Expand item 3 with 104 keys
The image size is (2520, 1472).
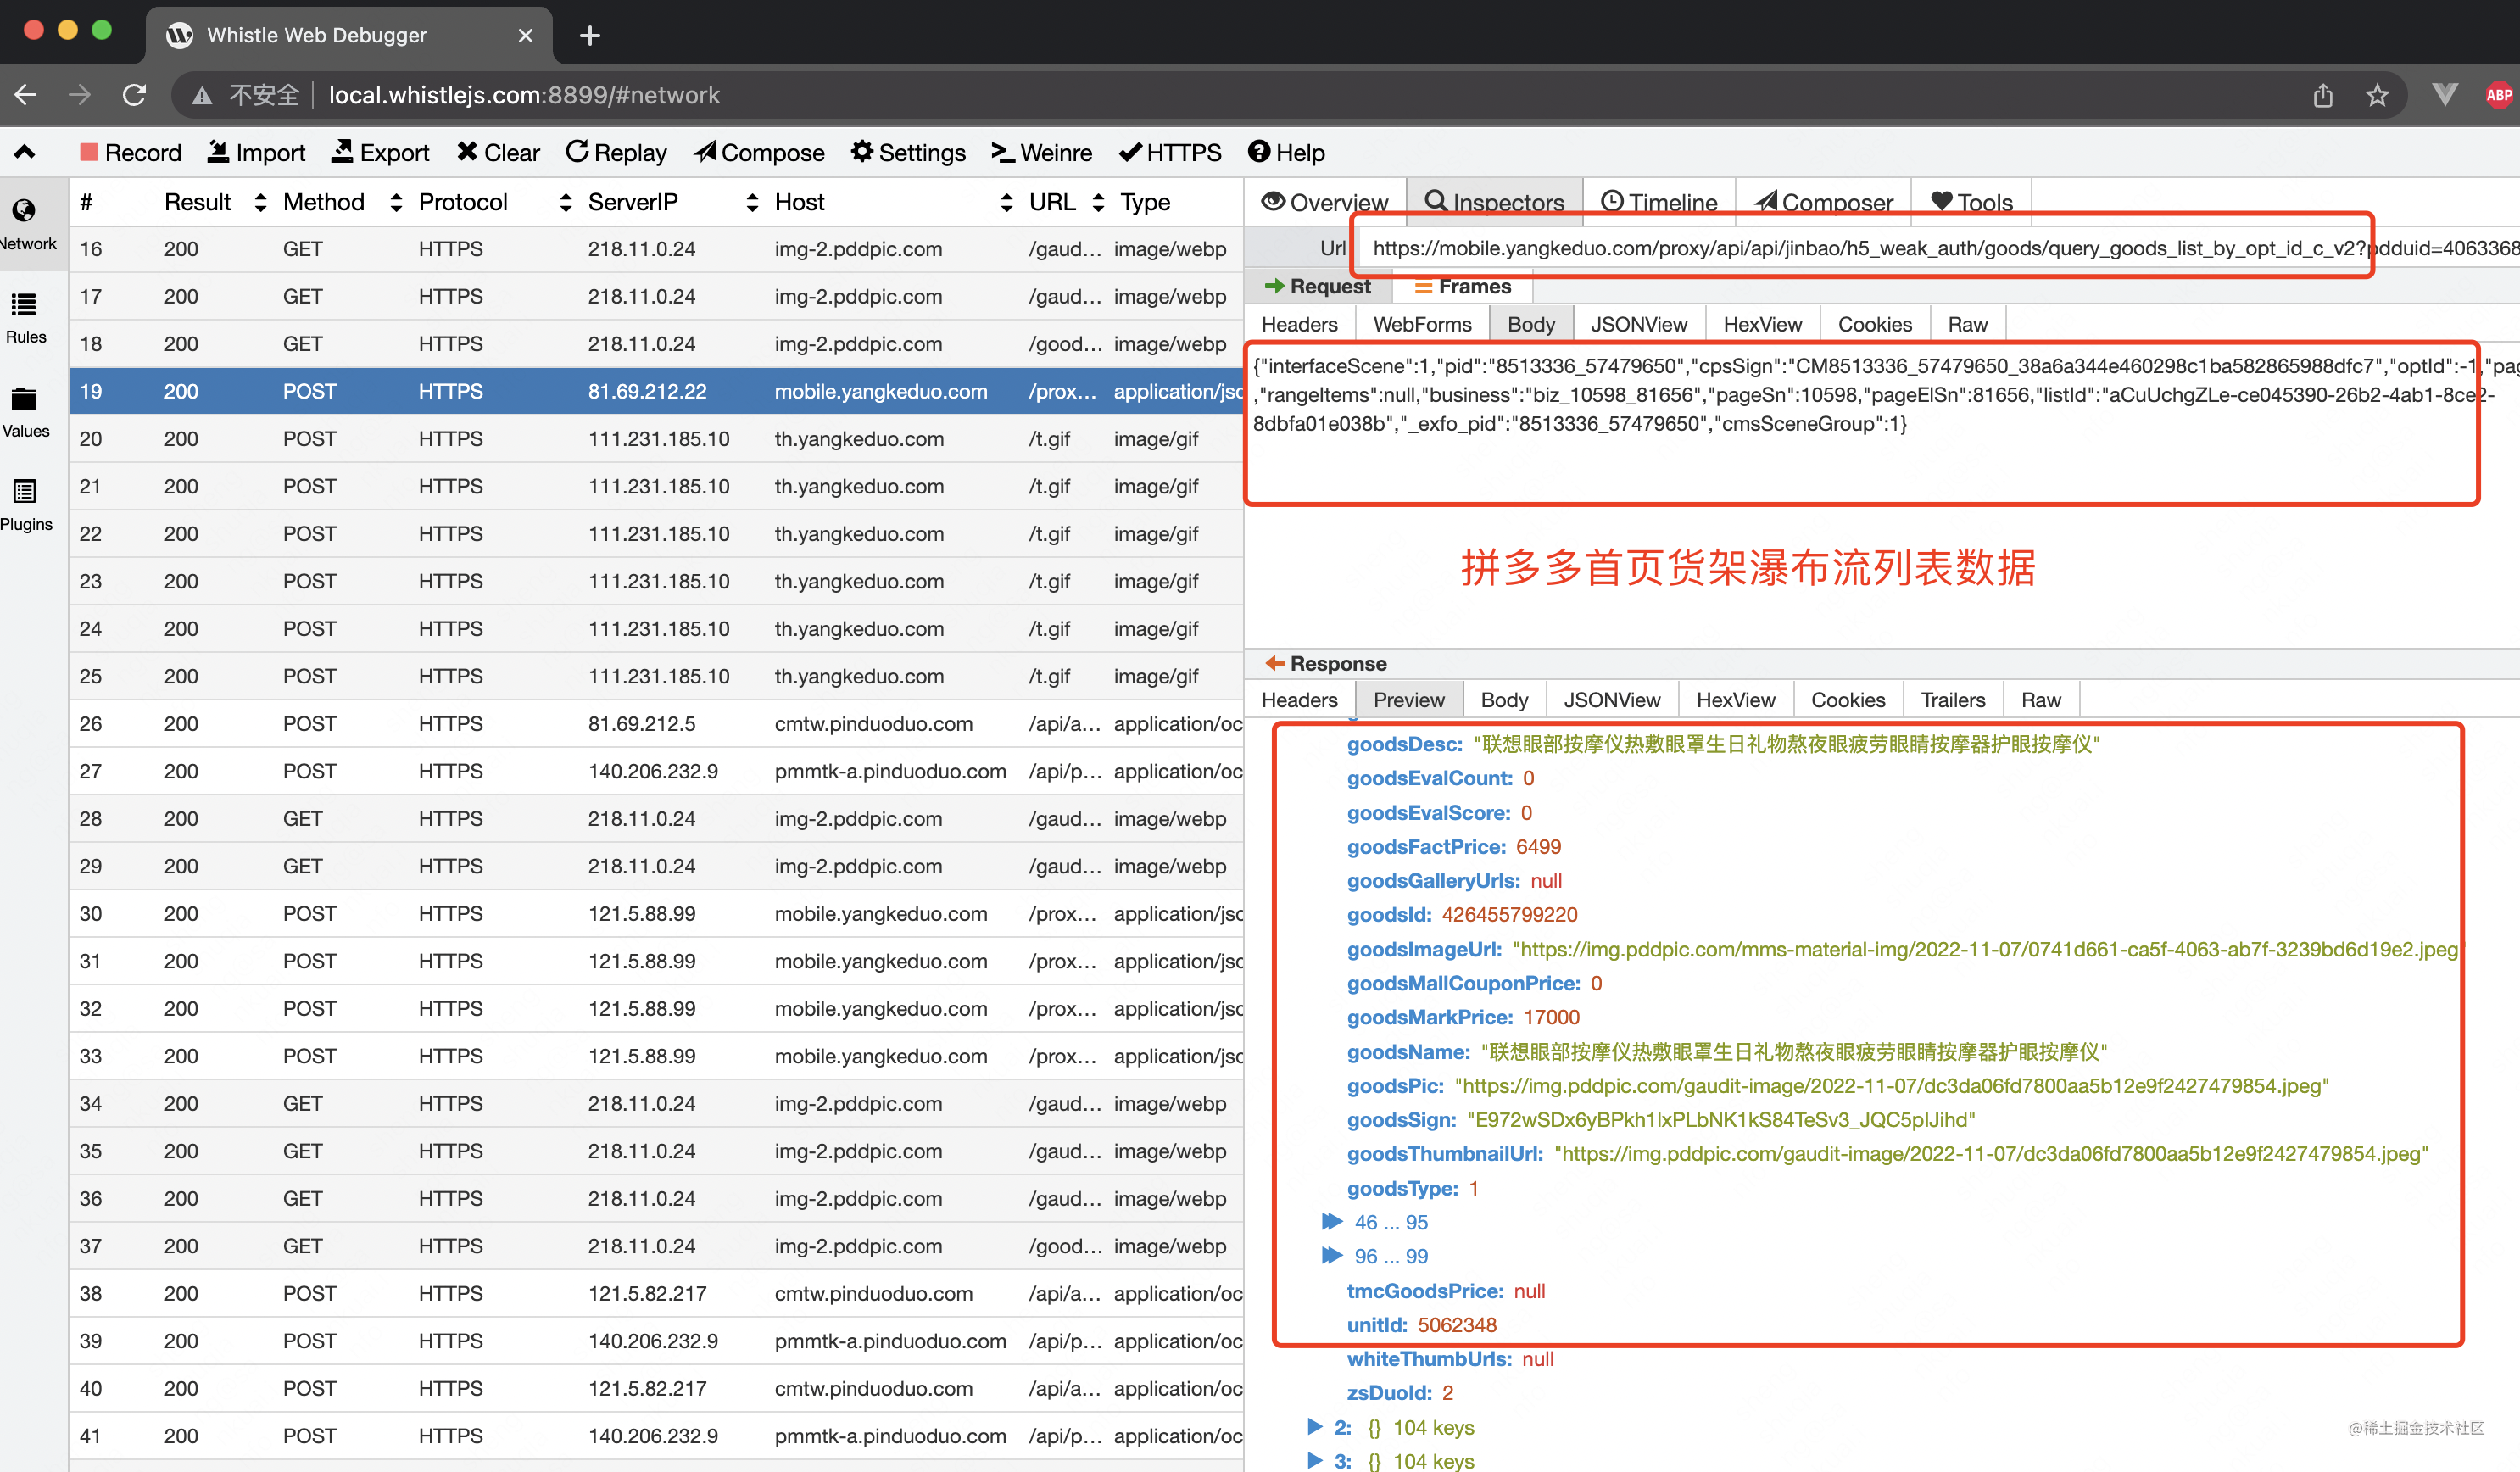1315,1460
